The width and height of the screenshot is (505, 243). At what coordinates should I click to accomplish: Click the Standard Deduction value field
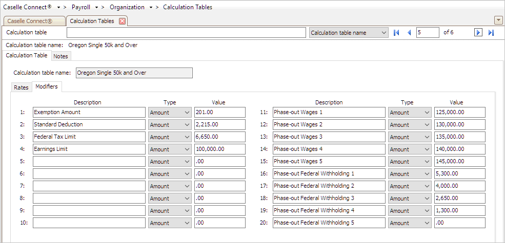[x=219, y=125]
